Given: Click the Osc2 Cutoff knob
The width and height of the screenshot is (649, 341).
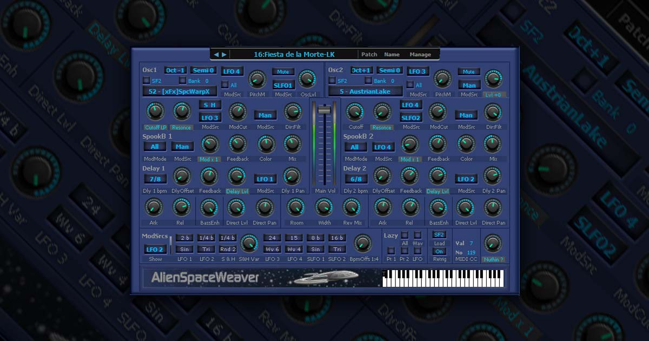Looking at the screenshot, I should pos(355,112).
